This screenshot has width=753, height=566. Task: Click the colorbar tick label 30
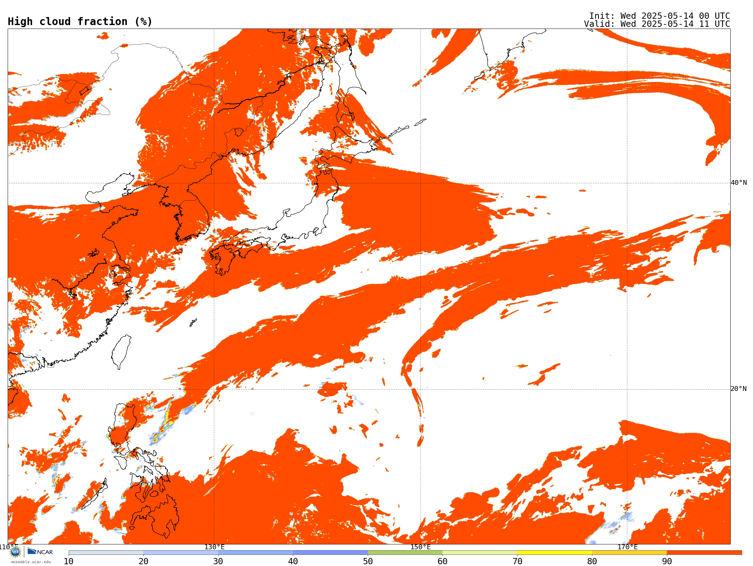[x=218, y=561]
